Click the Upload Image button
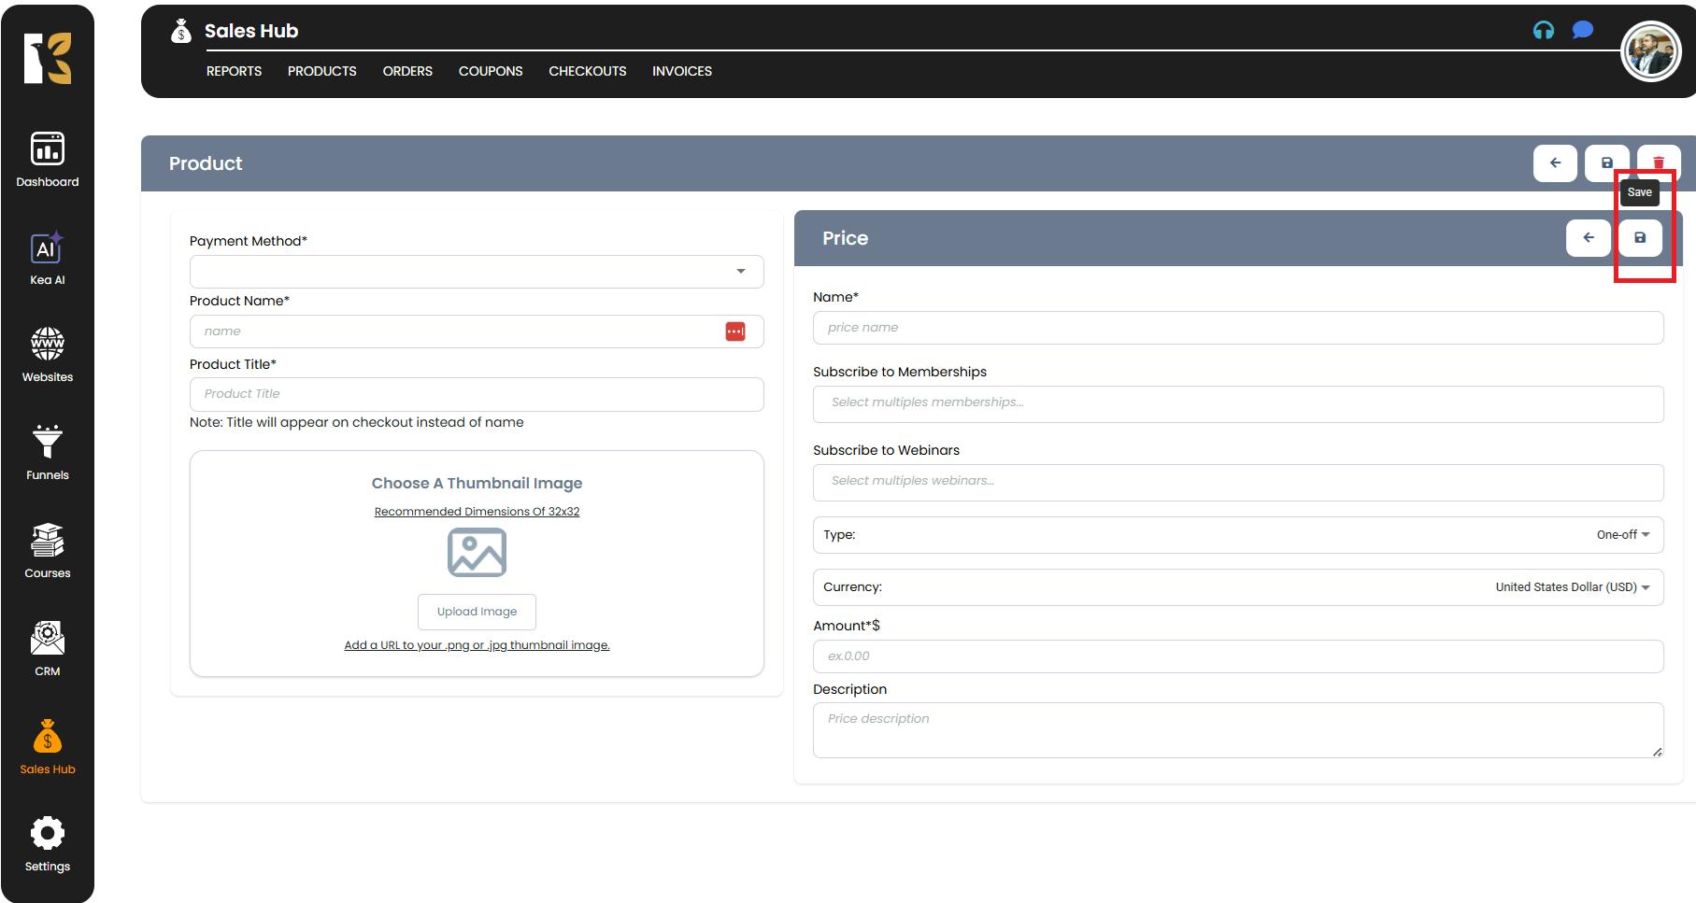The height and width of the screenshot is (903, 1696). coord(477,612)
